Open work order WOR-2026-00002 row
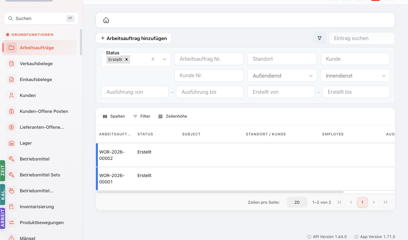 (245, 155)
